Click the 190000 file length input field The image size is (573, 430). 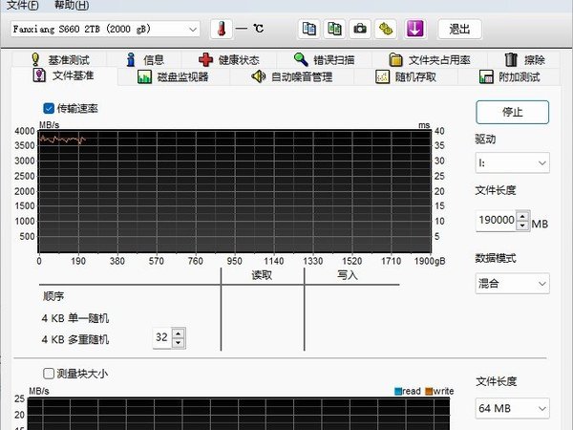click(496, 220)
